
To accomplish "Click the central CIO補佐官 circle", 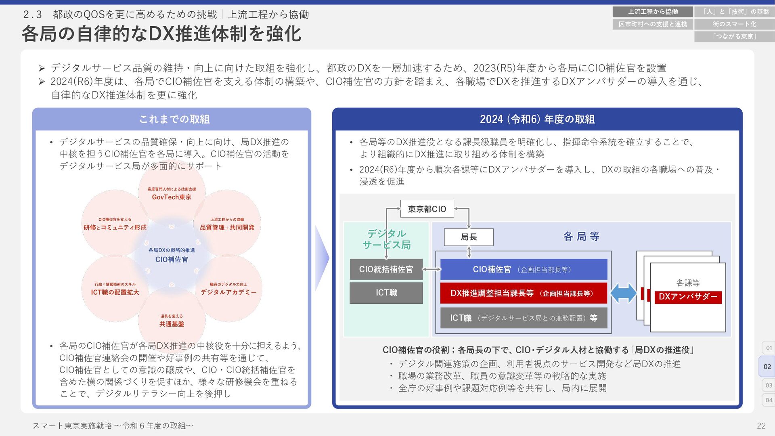I will click(x=172, y=256).
